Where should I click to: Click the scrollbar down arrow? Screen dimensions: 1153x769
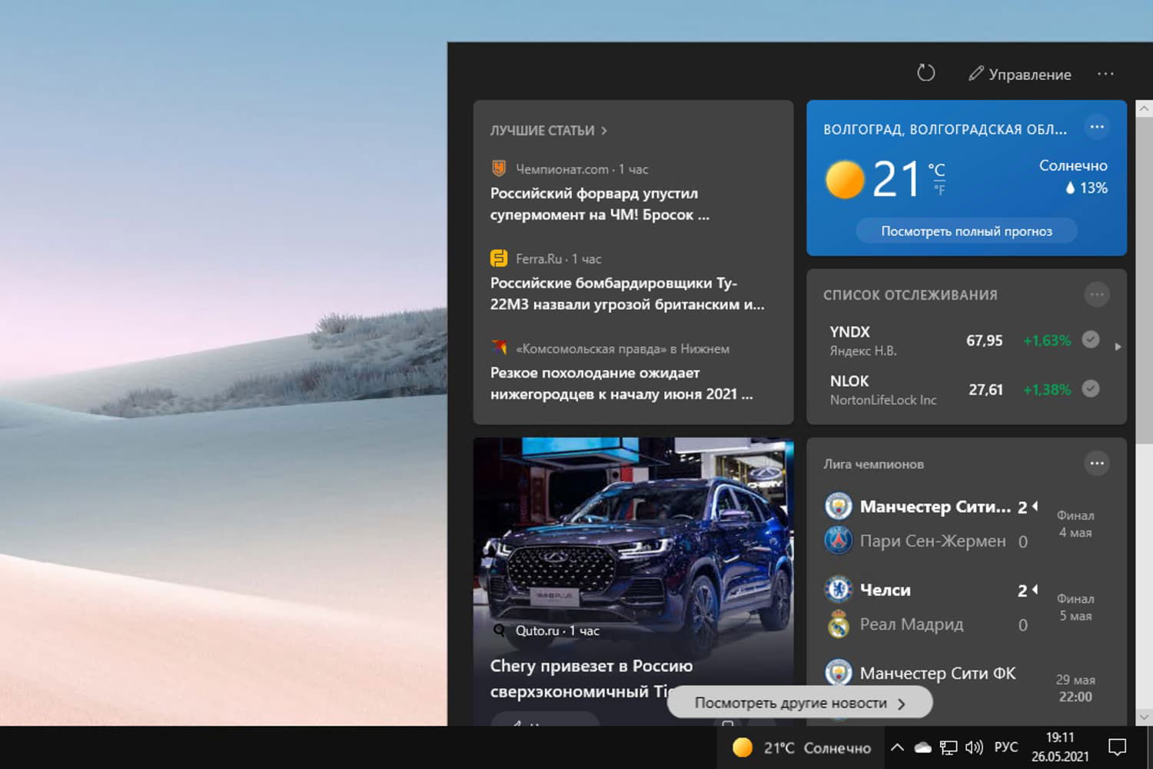pos(1144,717)
